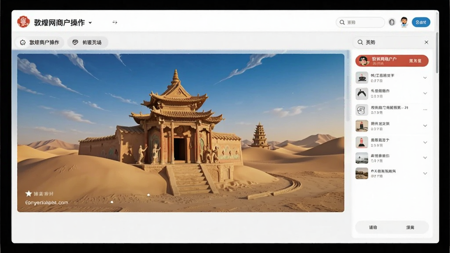This screenshot has width=450, height=253.
Task: Focus the top header search box
Action: [360, 22]
